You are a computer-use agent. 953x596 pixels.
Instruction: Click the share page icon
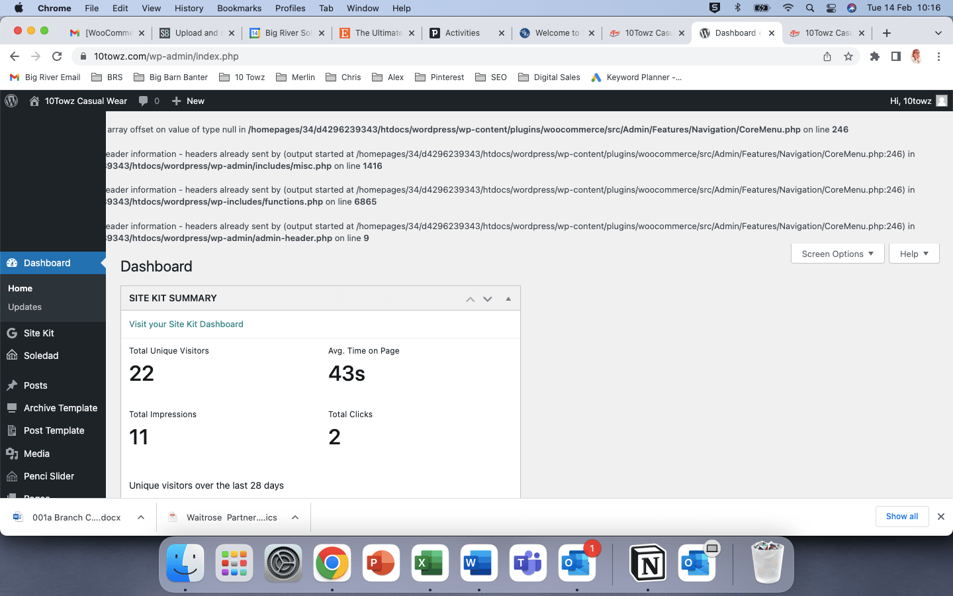827,56
